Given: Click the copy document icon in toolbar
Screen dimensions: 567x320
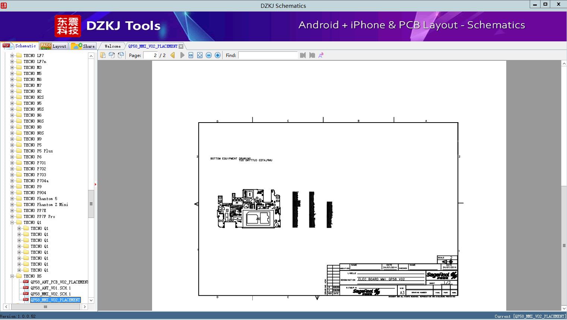Looking at the screenshot, I should pos(103,55).
